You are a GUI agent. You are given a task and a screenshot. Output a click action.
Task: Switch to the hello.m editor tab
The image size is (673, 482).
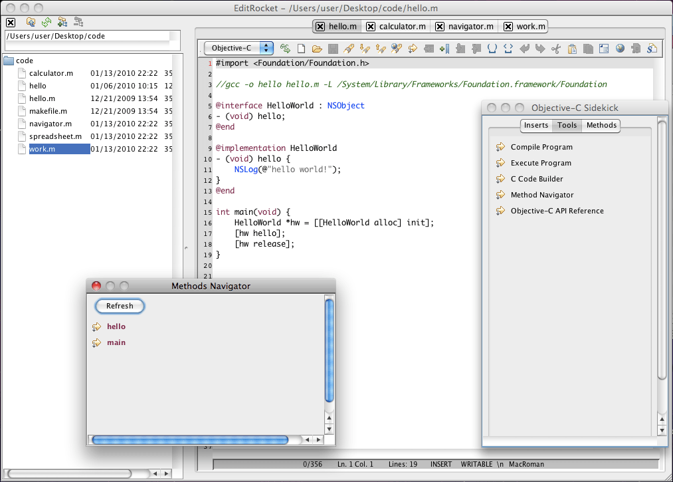343,27
